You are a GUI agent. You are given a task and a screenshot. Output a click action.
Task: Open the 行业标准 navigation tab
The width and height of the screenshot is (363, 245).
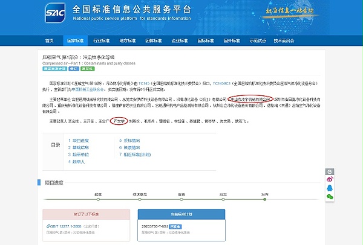(x=101, y=41)
